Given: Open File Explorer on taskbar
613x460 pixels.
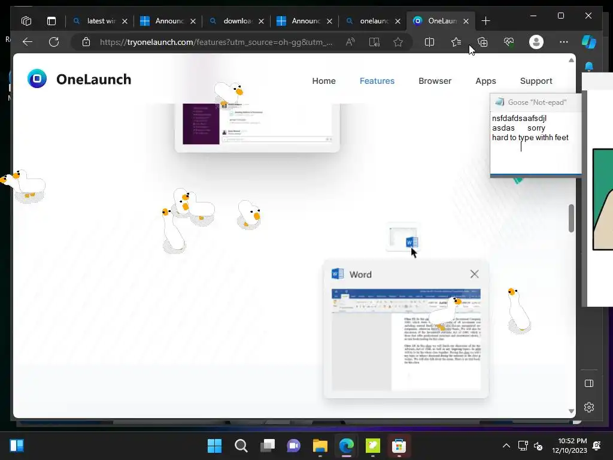Looking at the screenshot, I should (x=320, y=446).
